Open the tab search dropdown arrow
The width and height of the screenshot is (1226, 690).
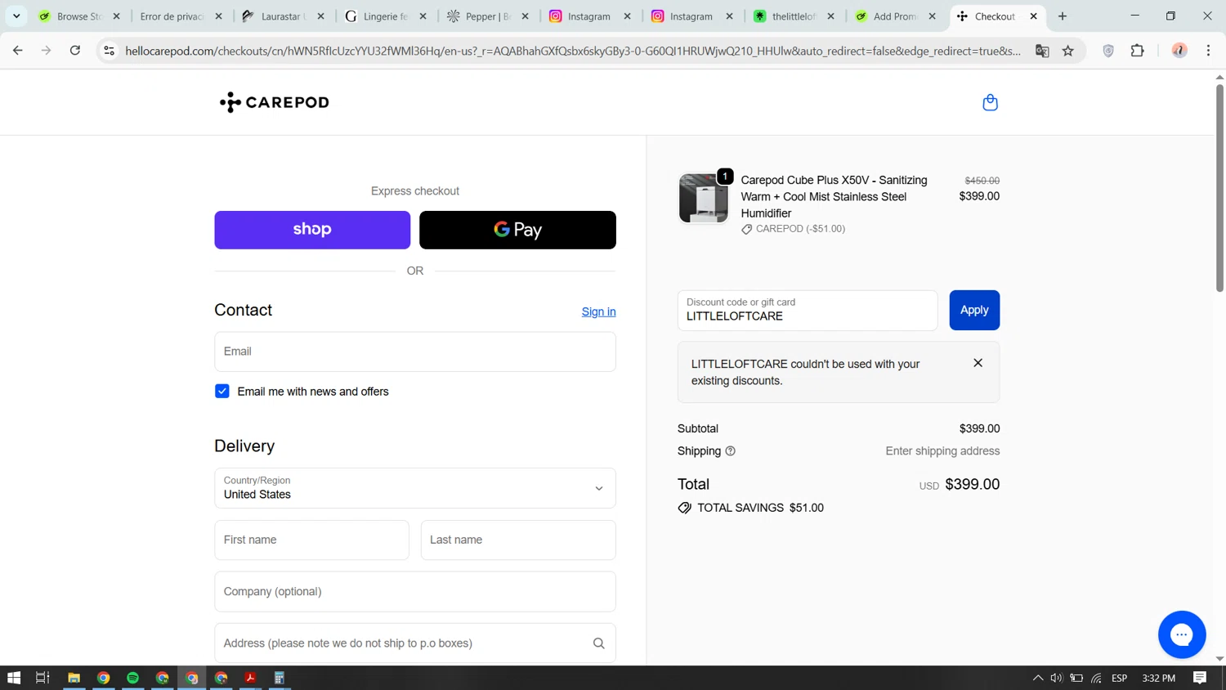pos(16,16)
